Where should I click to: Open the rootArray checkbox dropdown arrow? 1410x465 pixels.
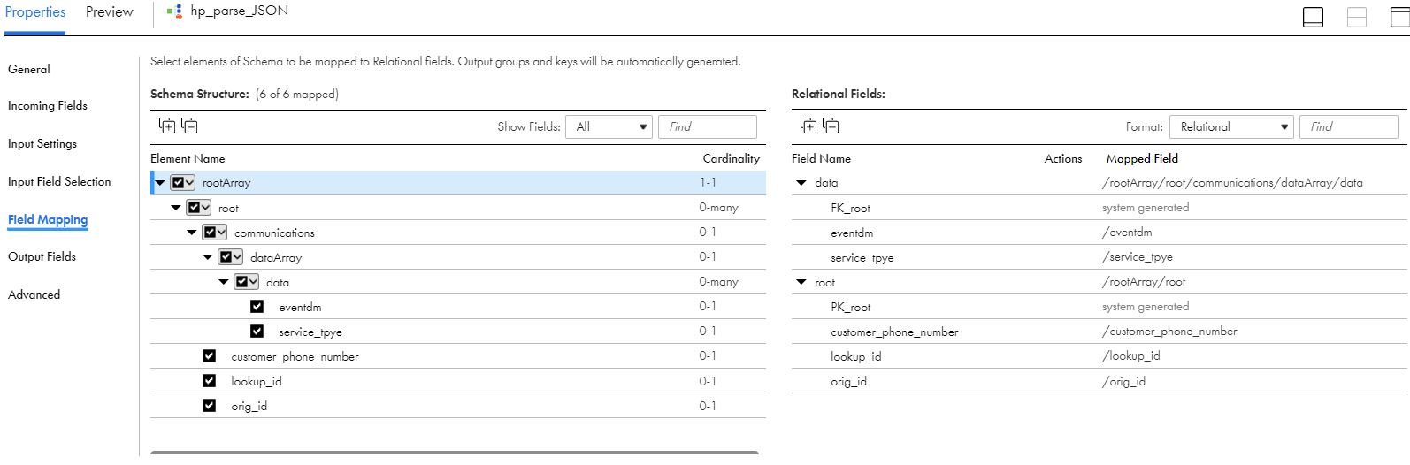(189, 183)
